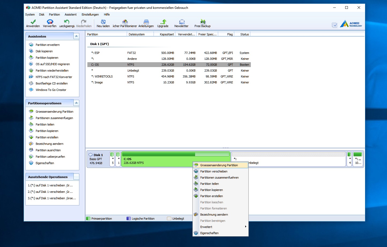Click pending operation 1 in list
387x247 pixels.
(50, 185)
